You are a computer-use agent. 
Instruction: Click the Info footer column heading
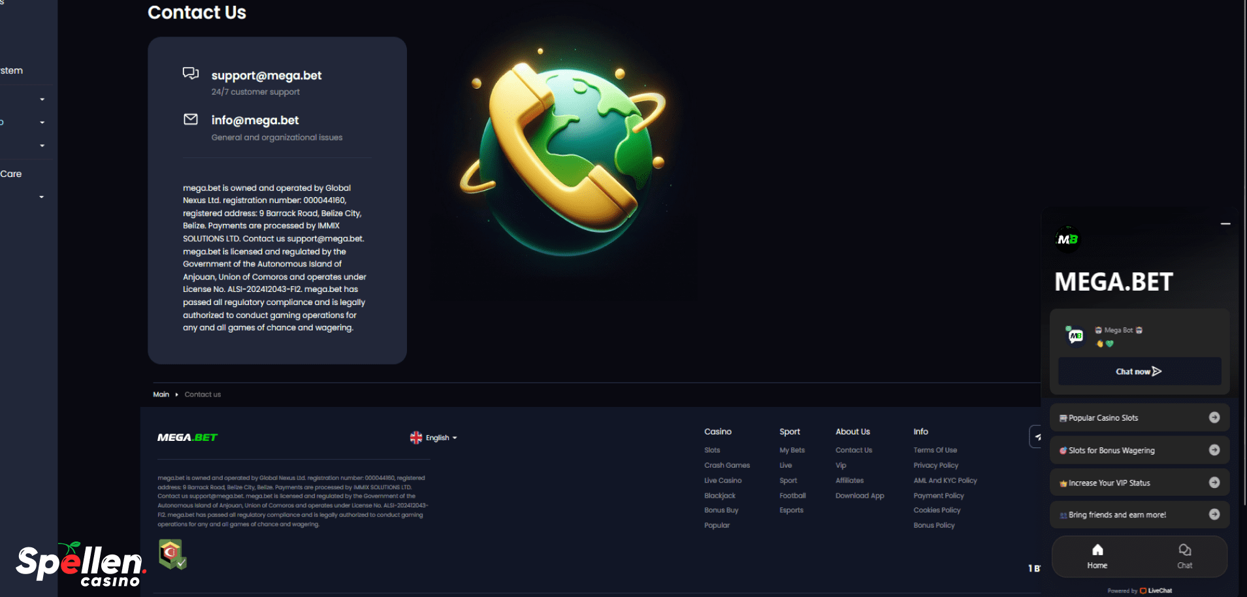click(x=920, y=432)
